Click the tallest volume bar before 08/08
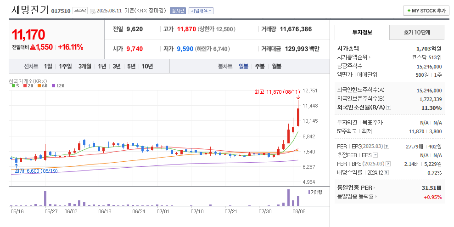 pyautogui.click(x=288, y=198)
